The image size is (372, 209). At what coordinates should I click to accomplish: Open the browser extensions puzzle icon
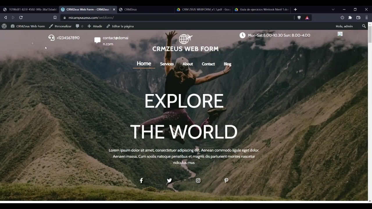pyautogui.click(x=350, y=18)
